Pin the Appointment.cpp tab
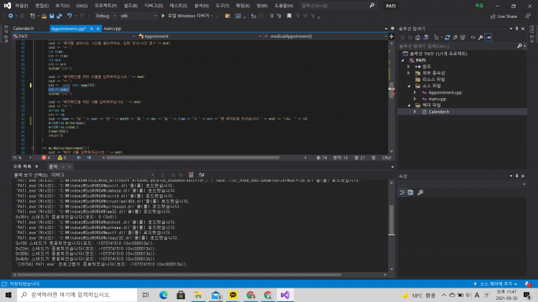 92,29
